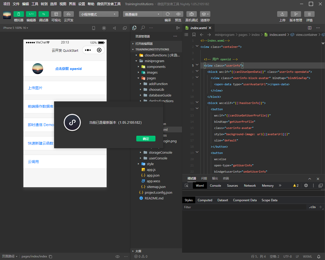325x260 pixels.
Task: Click the mini program capsule close circle
Action: (x=99, y=50)
